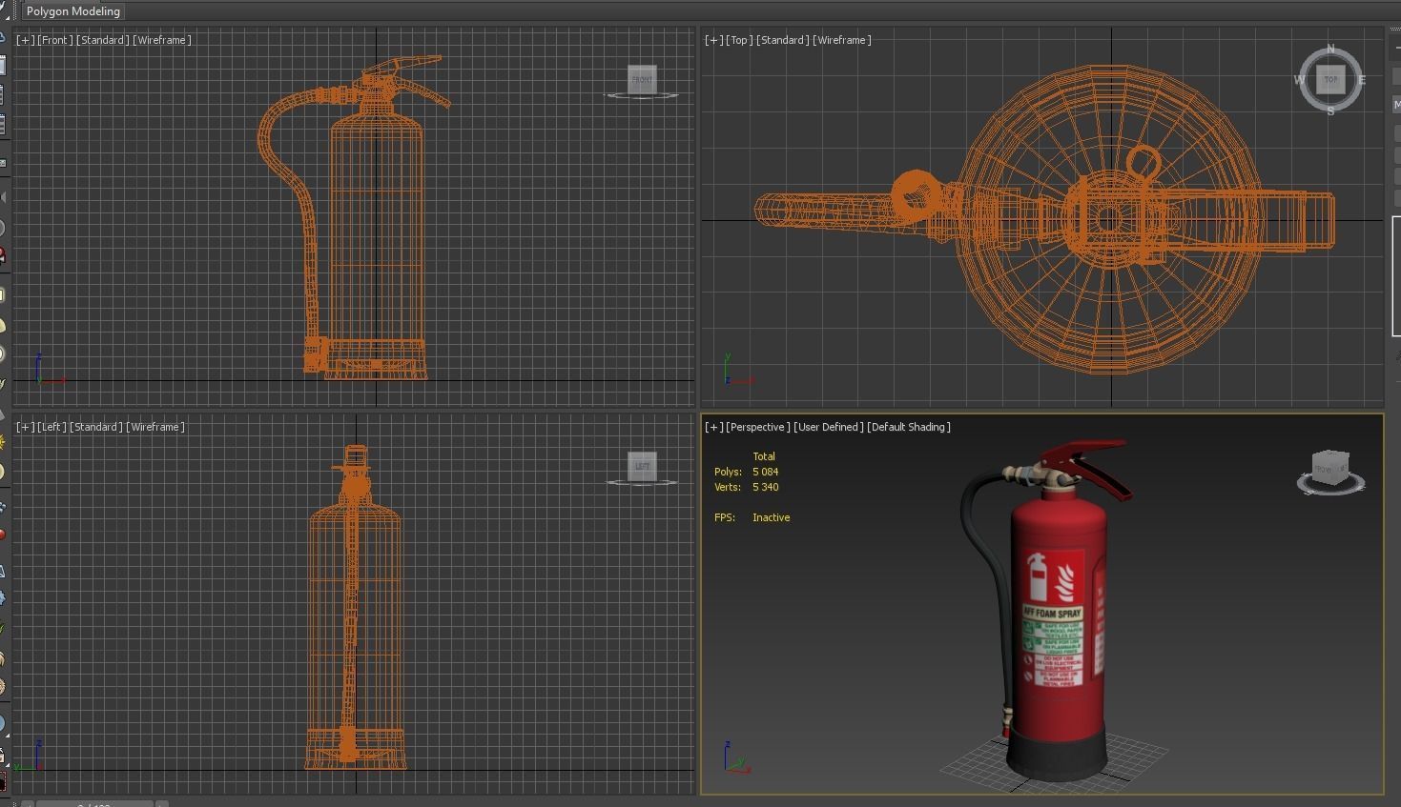Screen dimensions: 1401x807
Task: Open [Wireframe] shading menu in the Top viewport
Action: [x=842, y=40]
